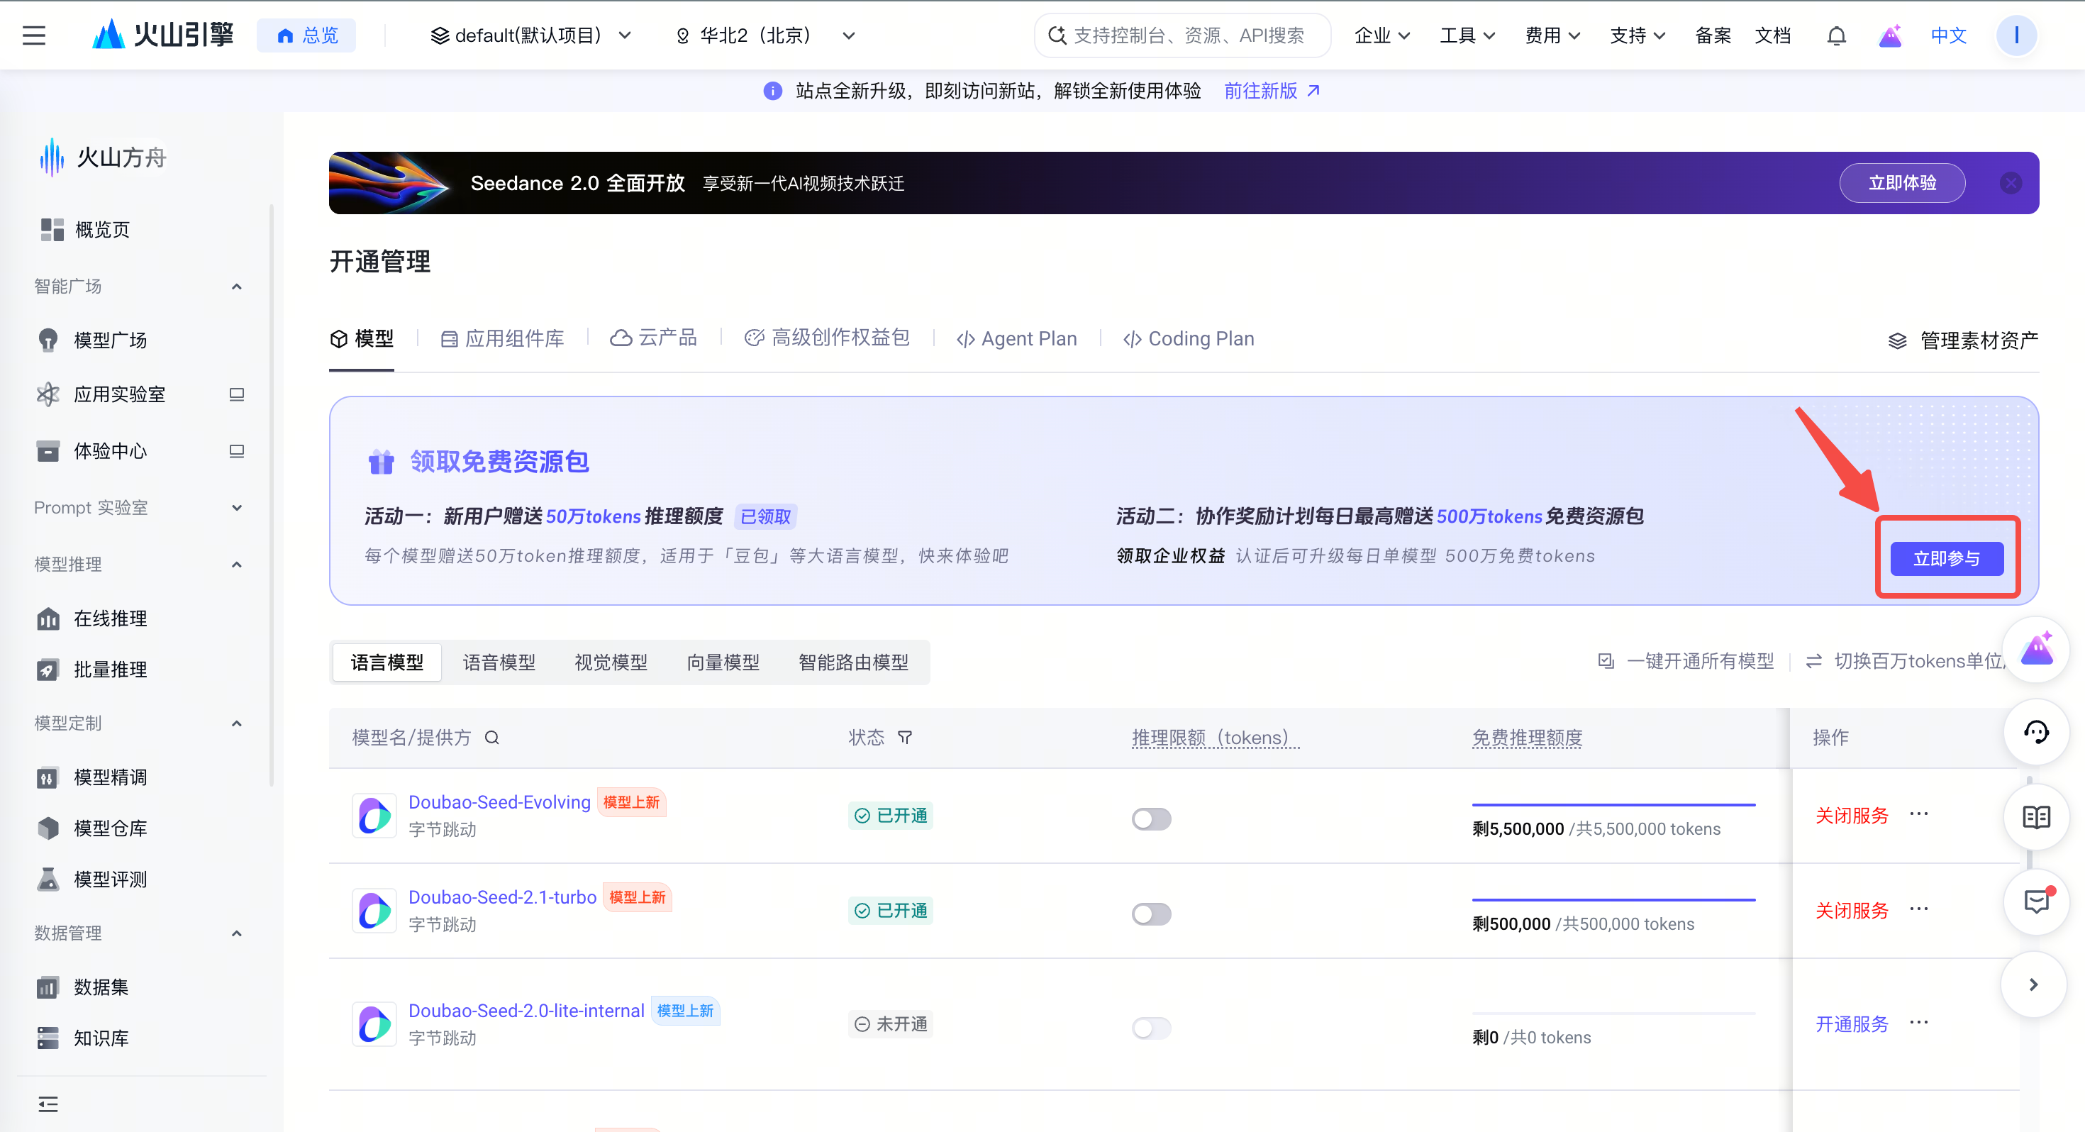This screenshot has width=2085, height=1132.
Task: Open more options for Doubao-Seed-Evolving
Action: click(1919, 814)
